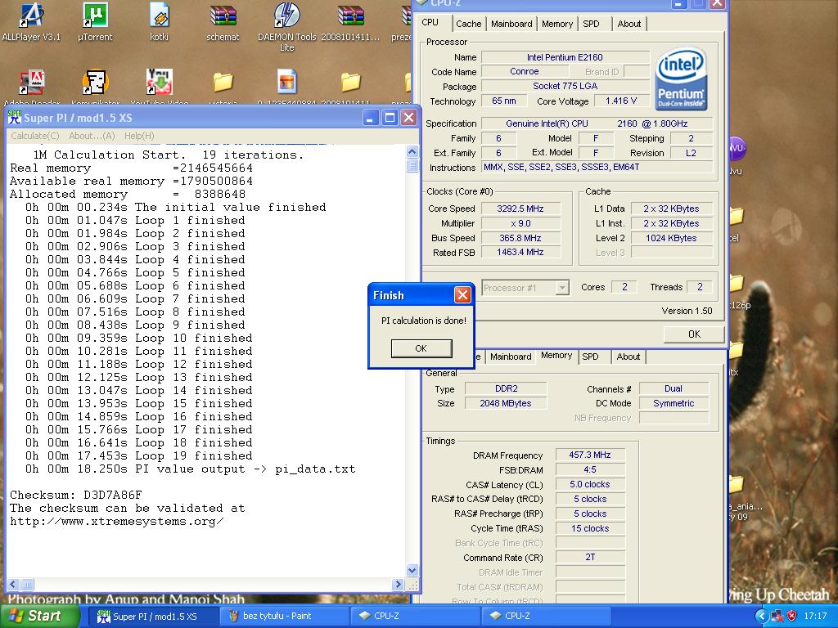Click the Command Rate value 2T
The width and height of the screenshot is (838, 628).
pos(590,557)
